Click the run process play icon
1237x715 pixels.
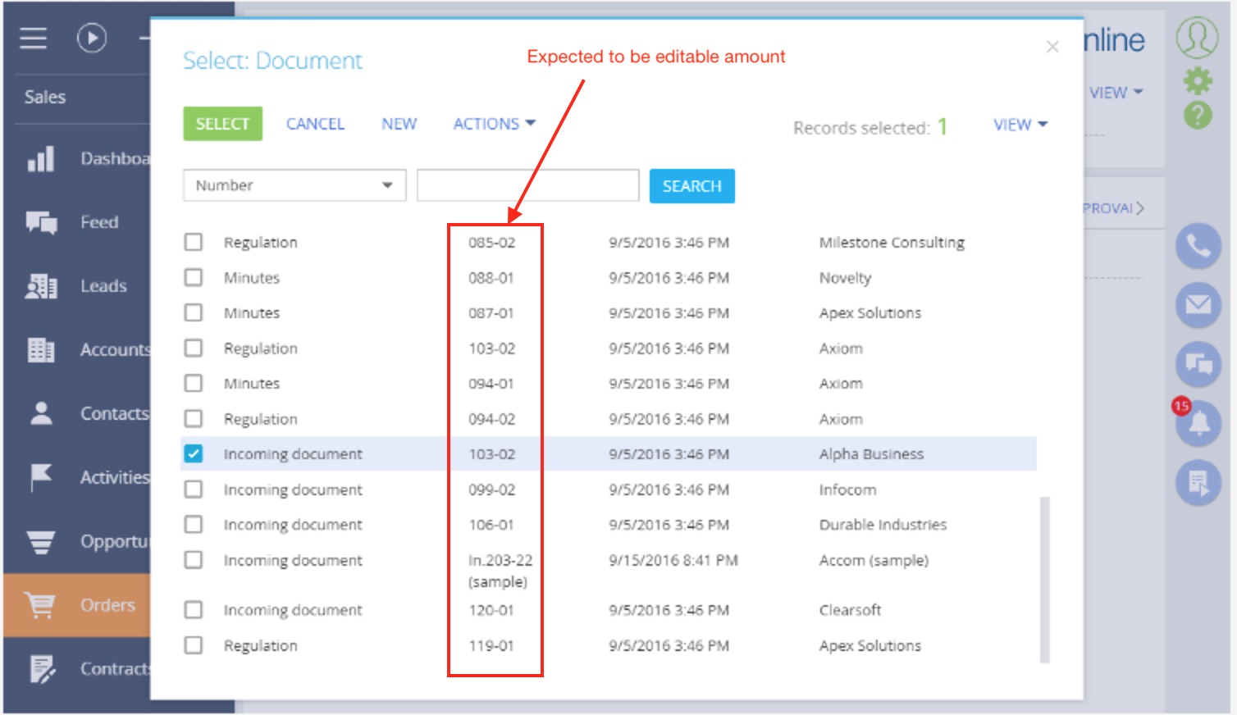click(92, 38)
